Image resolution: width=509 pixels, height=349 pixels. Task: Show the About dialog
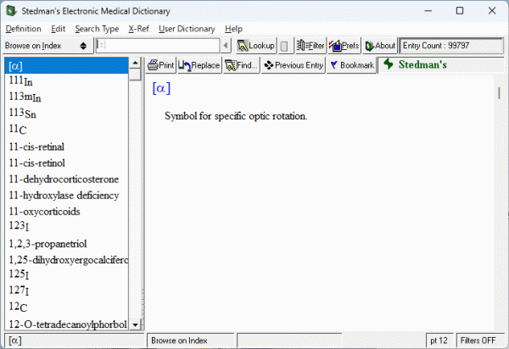tap(380, 46)
